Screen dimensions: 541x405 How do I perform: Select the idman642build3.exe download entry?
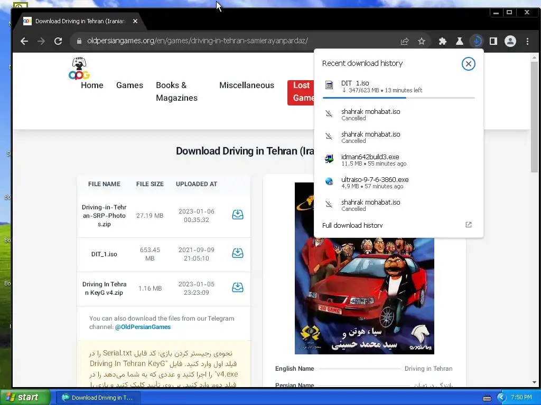point(398,160)
